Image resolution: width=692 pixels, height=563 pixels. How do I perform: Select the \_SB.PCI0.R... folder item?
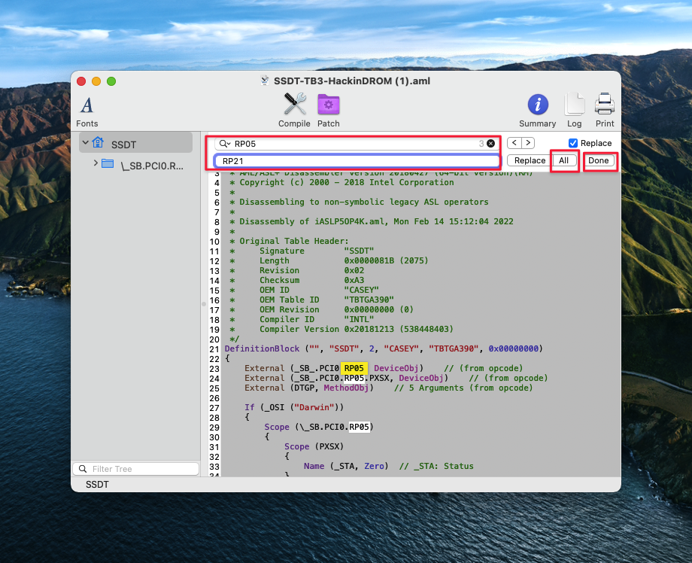click(150, 164)
